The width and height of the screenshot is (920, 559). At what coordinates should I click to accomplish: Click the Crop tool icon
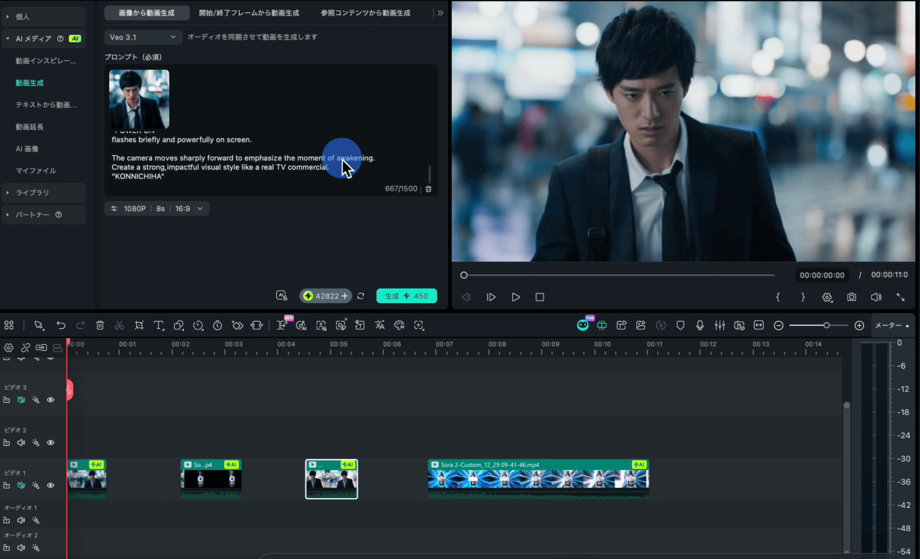pos(139,325)
